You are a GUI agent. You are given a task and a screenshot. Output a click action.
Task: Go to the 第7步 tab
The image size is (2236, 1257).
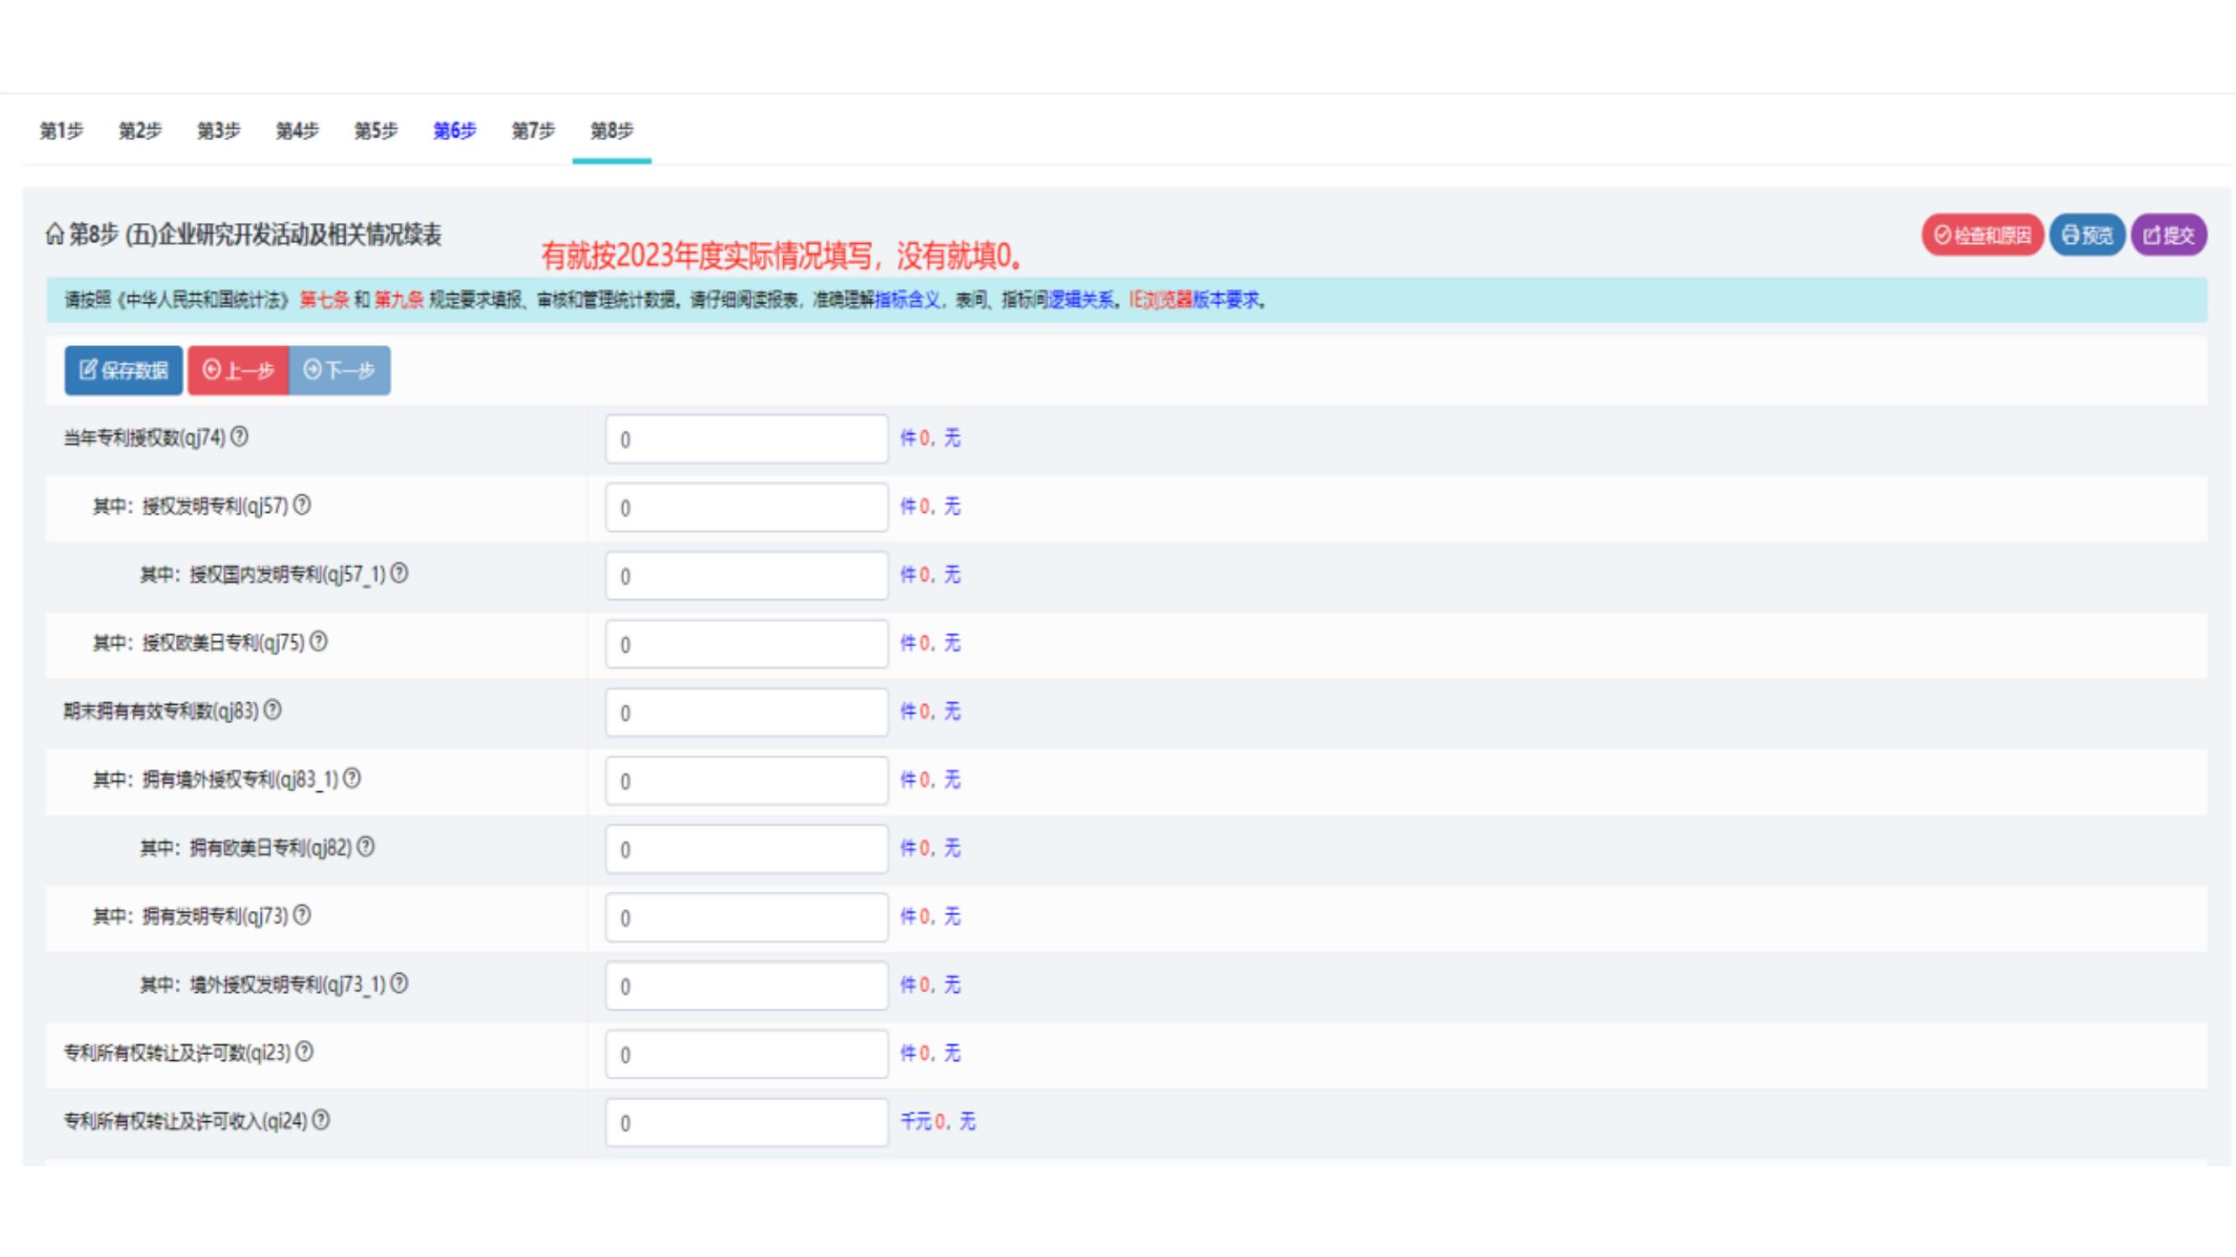[x=533, y=131]
